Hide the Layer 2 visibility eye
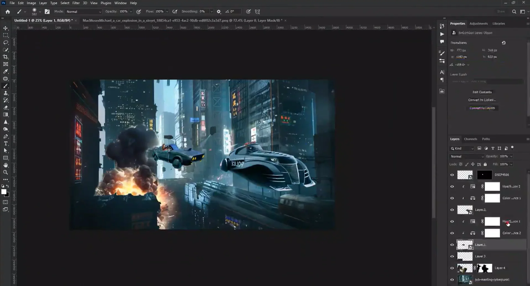This screenshot has height=286, width=530. tap(452, 210)
